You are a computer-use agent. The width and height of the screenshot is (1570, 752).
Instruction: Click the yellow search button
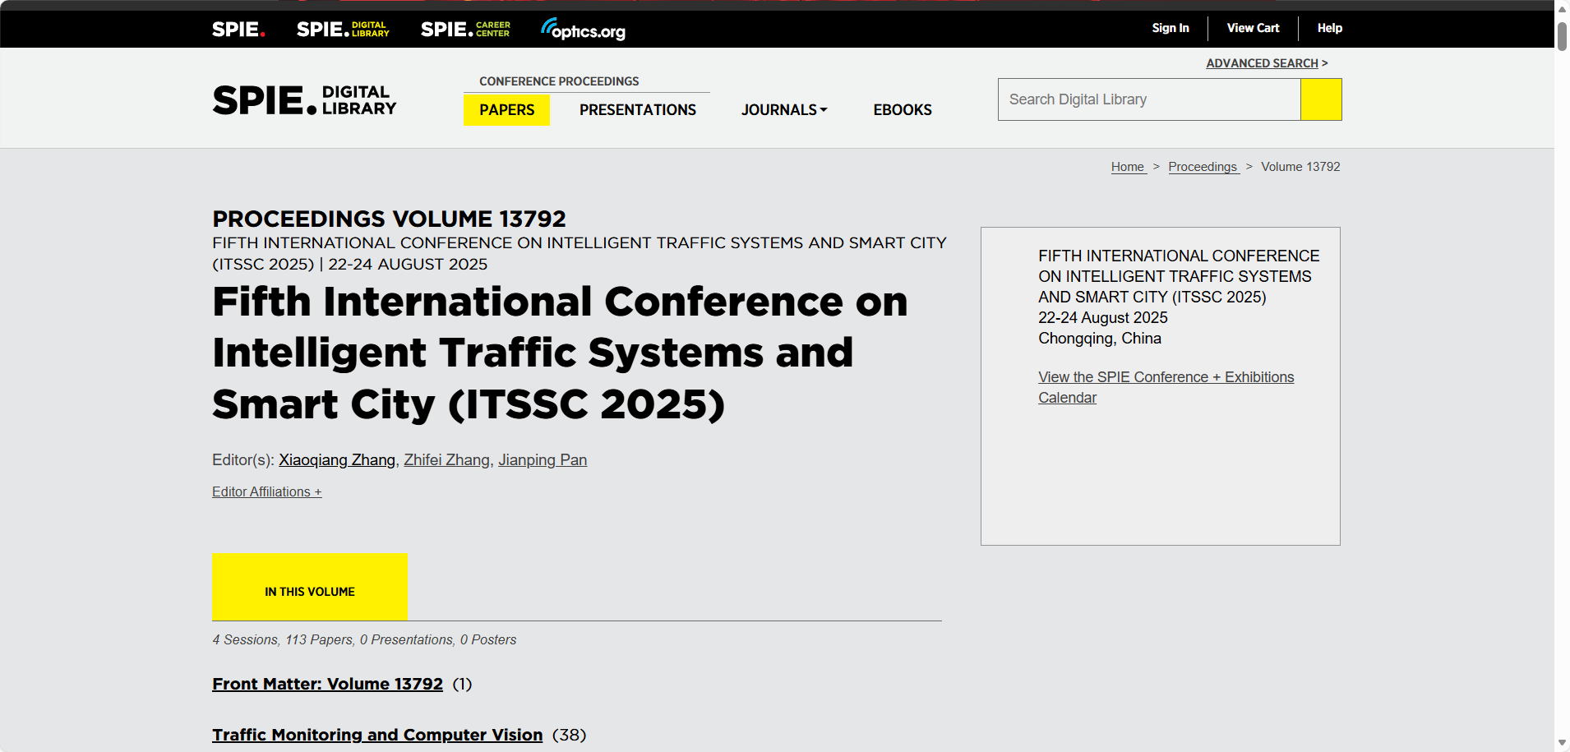point(1321,99)
